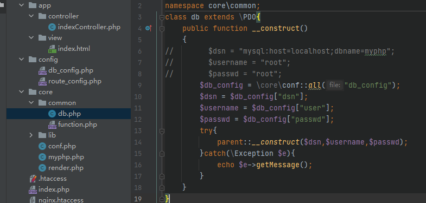Open the .htaccess file
This screenshot has width=426, height=203.
point(53,179)
